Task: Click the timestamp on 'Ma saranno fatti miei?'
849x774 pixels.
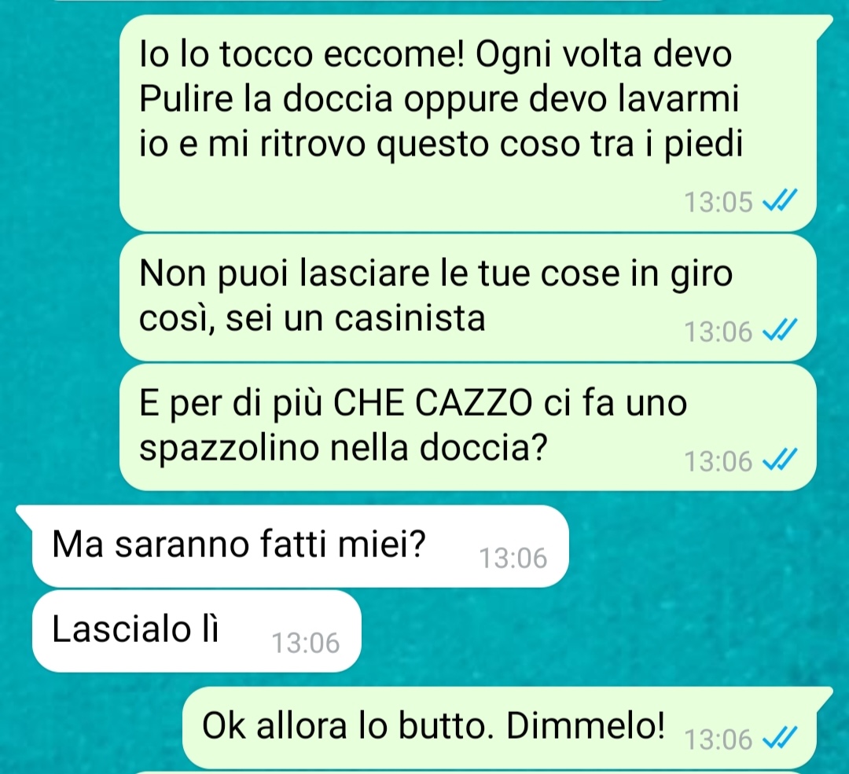Action: click(x=513, y=558)
